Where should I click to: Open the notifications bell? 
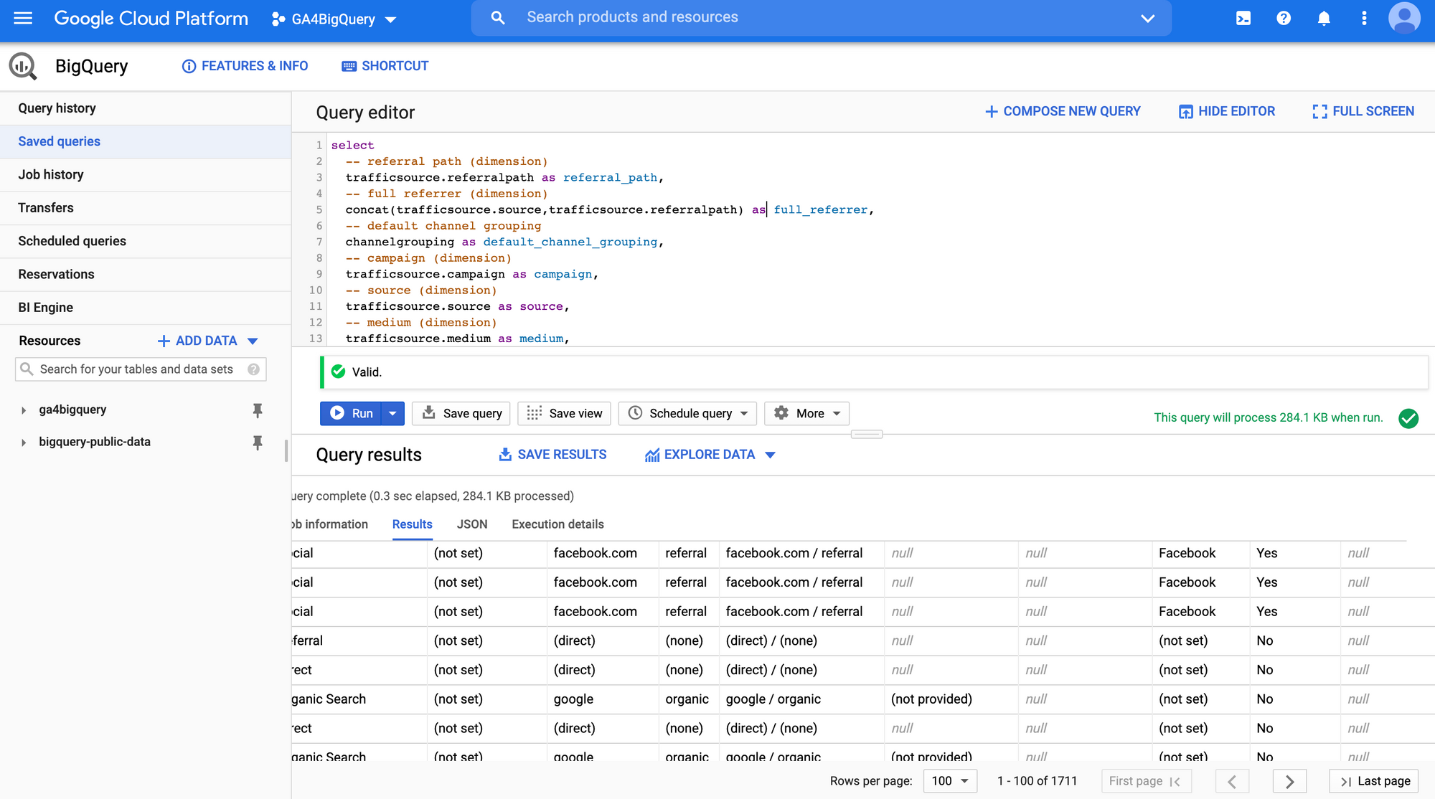[1324, 19]
